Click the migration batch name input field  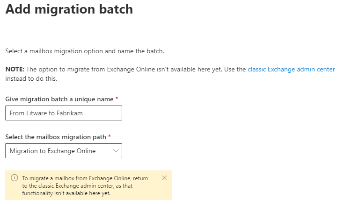point(64,113)
